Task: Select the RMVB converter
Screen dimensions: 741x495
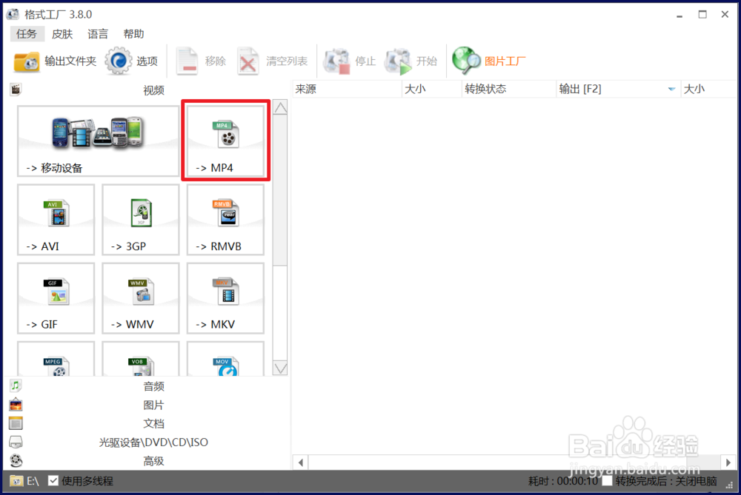Action: (225, 219)
